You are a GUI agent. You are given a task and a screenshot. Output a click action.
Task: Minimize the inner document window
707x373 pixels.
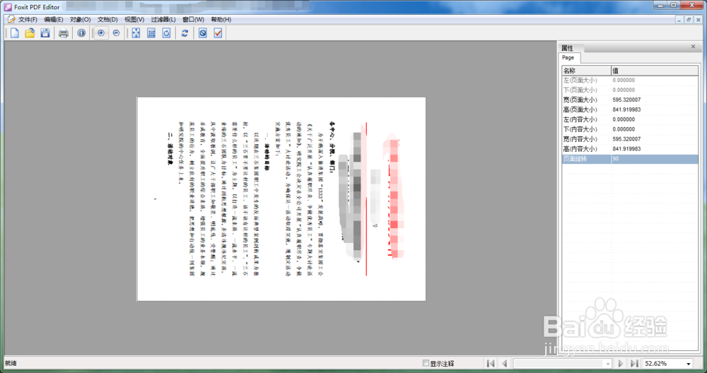click(679, 20)
